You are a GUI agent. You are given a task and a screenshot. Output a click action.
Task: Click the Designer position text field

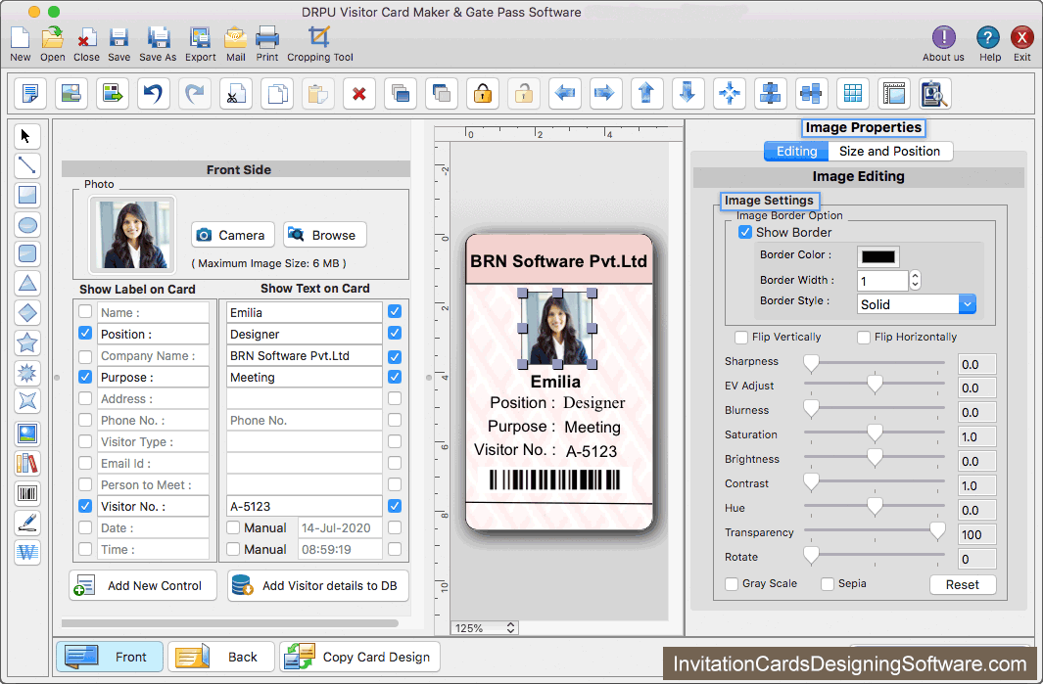305,334
